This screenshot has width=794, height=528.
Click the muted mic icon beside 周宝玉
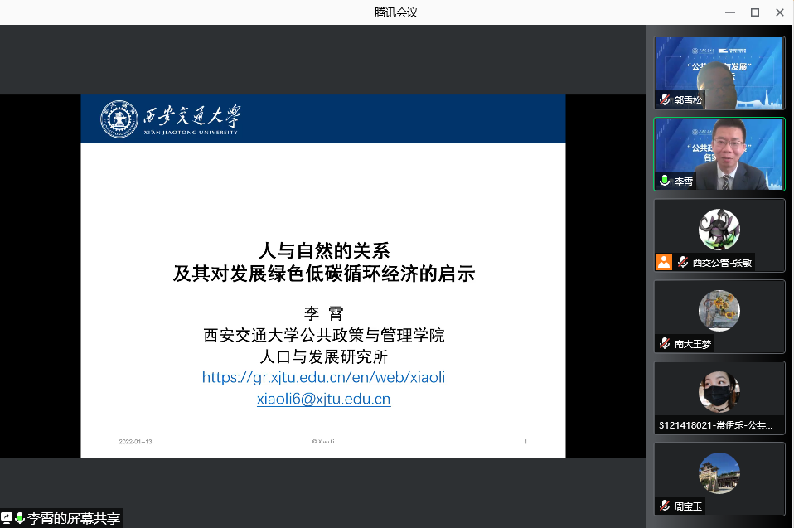click(665, 506)
